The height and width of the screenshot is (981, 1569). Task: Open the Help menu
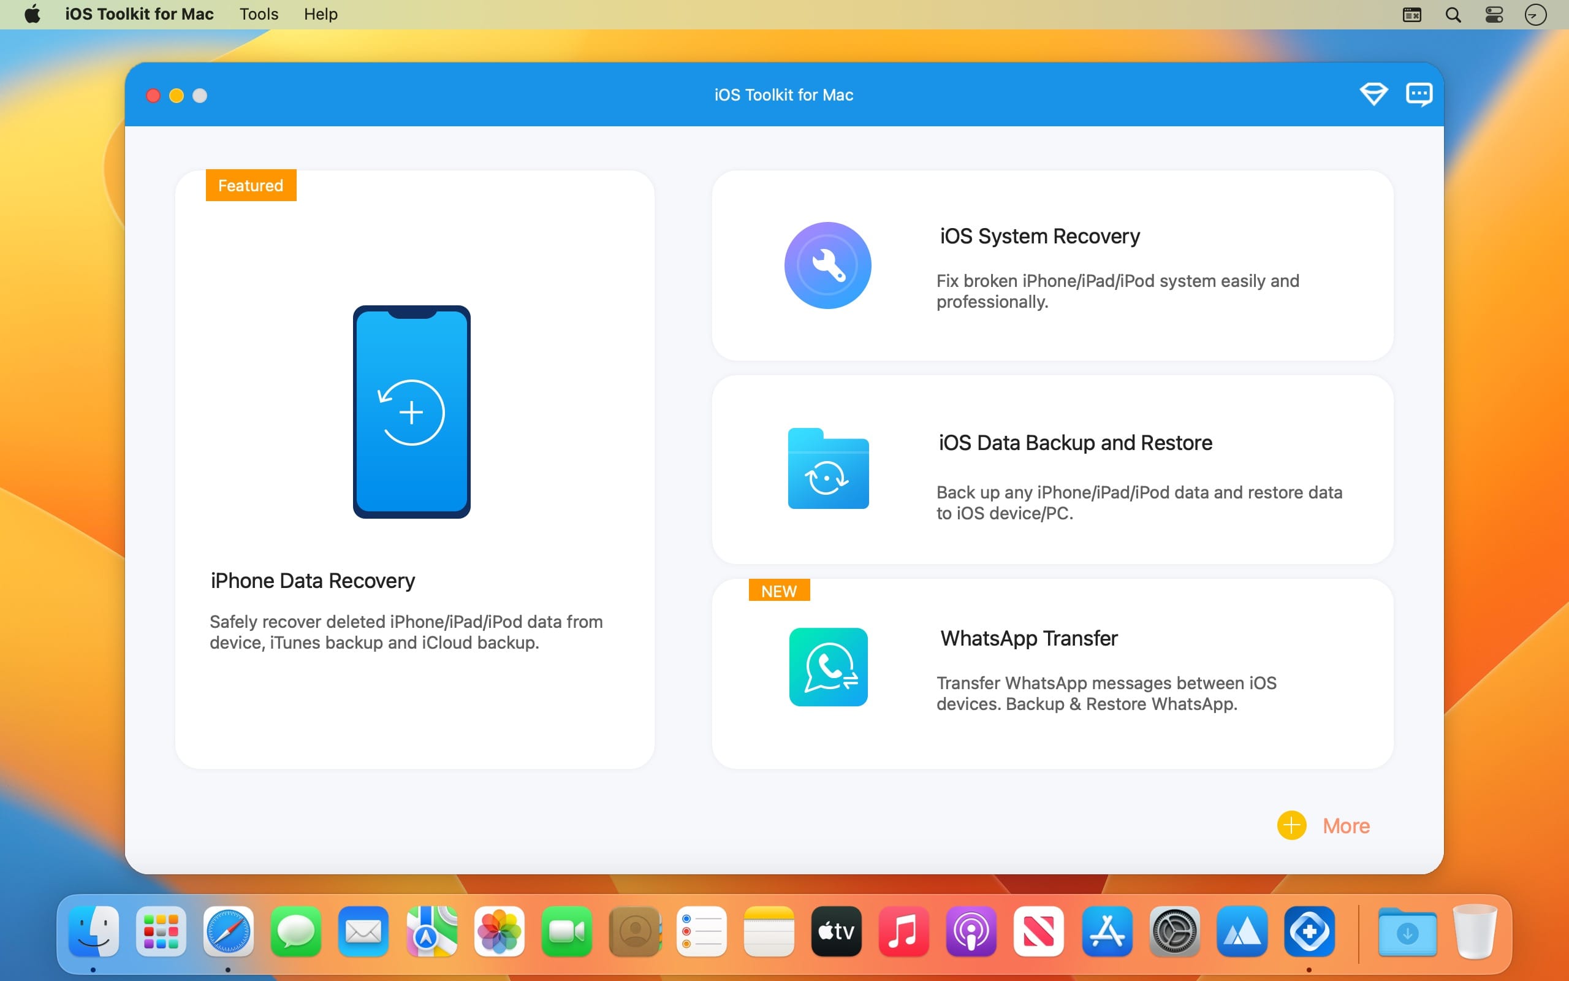pos(321,14)
